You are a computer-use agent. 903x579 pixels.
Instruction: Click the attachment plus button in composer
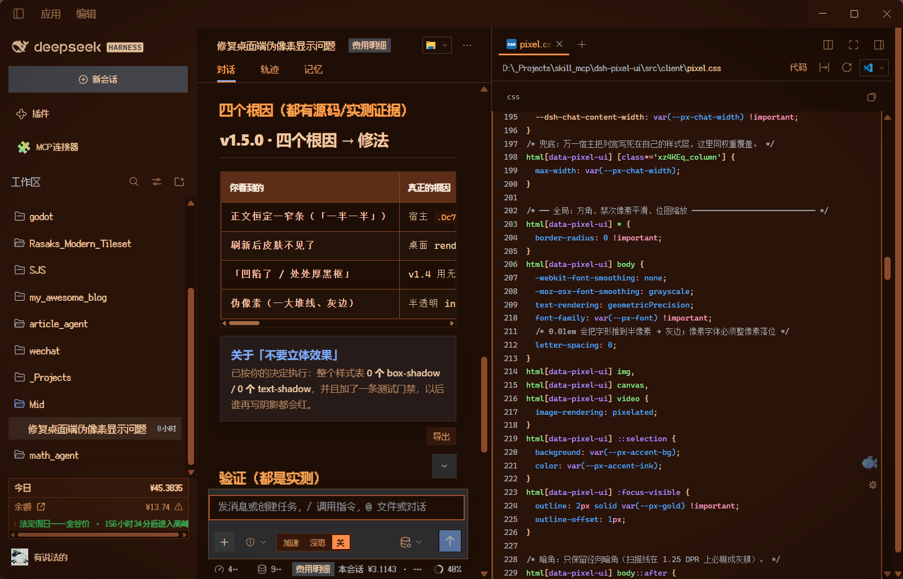point(224,542)
